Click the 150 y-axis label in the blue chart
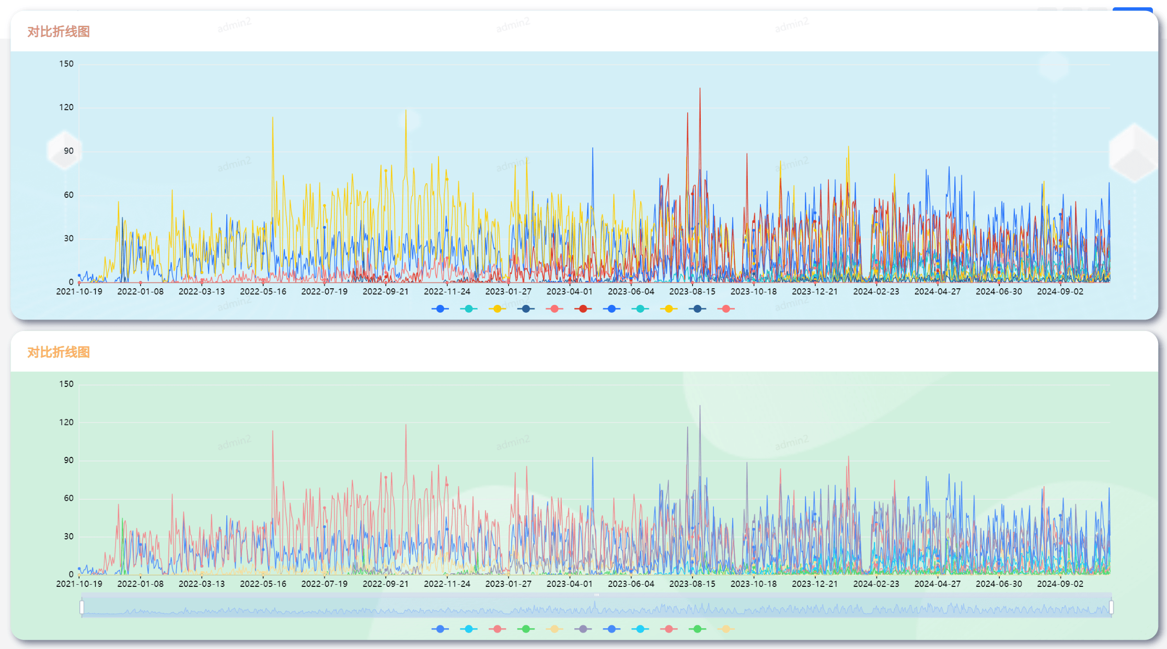 coord(66,64)
